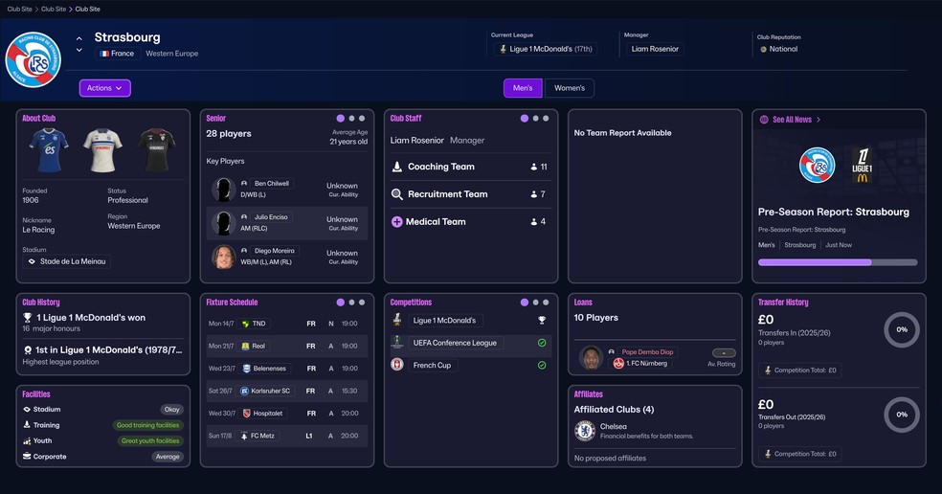Select first page dot in Senior card
Screen dimensions: 942x494
[x=341, y=119]
